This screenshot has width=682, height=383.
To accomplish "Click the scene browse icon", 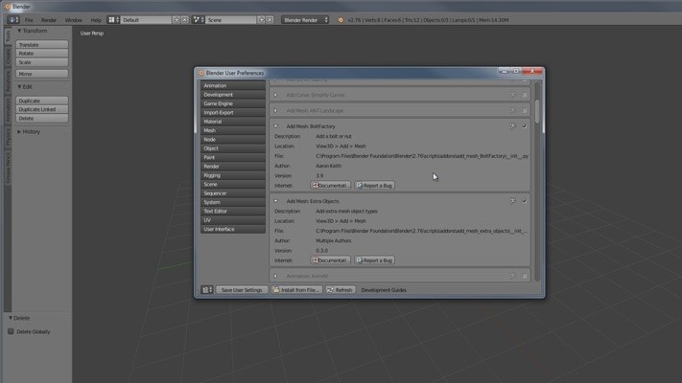I will point(199,20).
